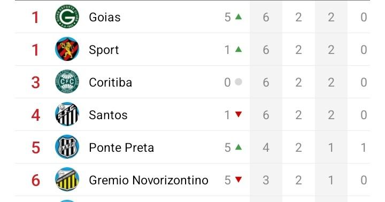
Task: Select the Santos club crest
Action: [x=67, y=114]
